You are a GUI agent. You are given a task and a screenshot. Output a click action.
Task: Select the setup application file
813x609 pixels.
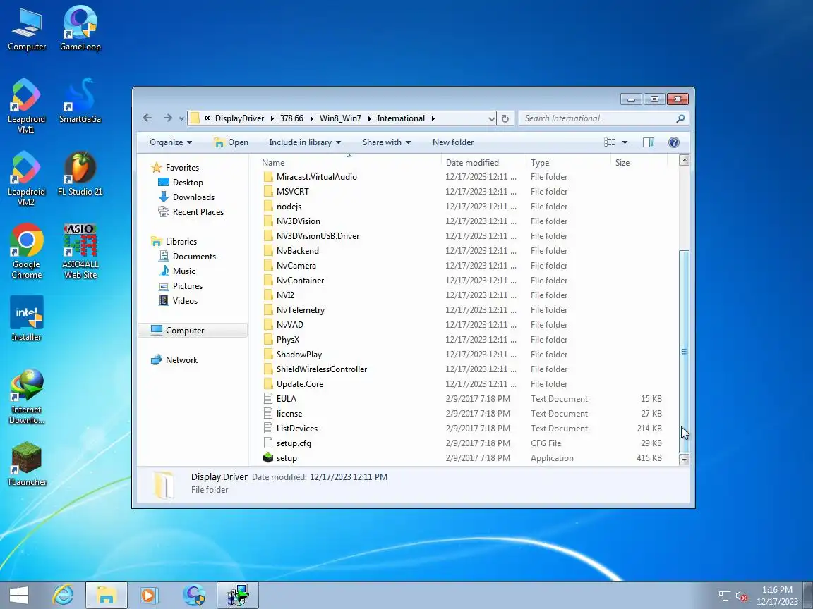(287, 457)
